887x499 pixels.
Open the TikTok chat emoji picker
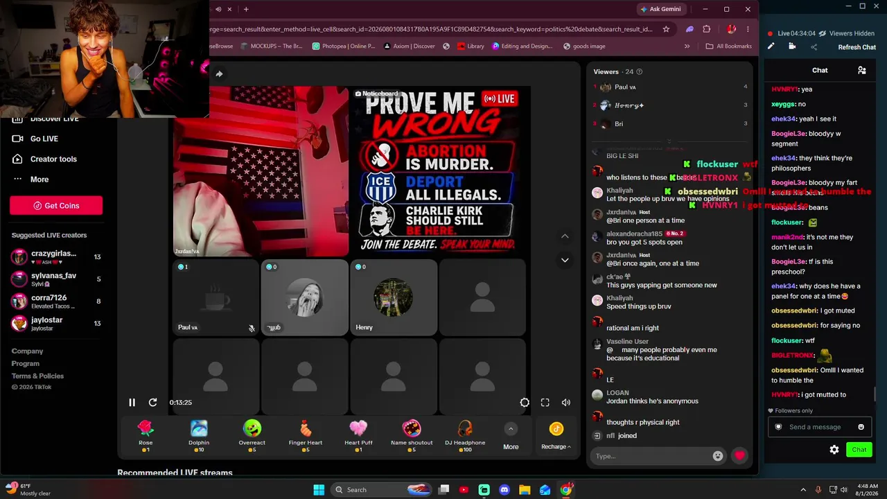tap(718, 456)
